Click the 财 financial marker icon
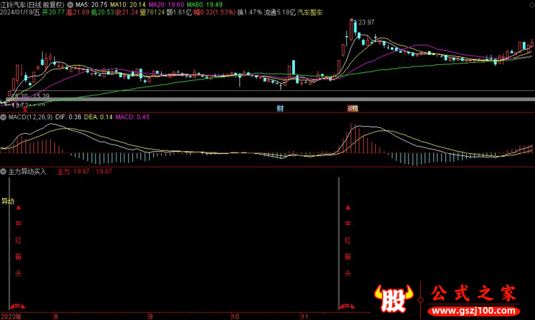The width and height of the screenshot is (535, 320). [x=280, y=108]
